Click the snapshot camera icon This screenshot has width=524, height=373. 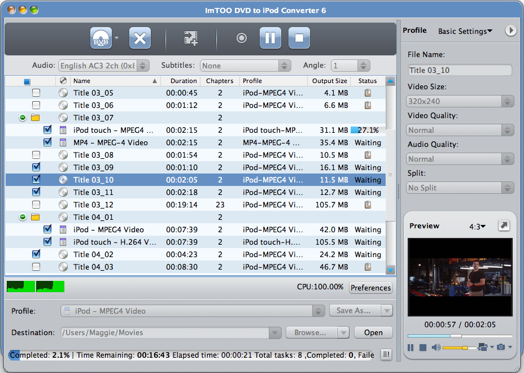point(501,347)
